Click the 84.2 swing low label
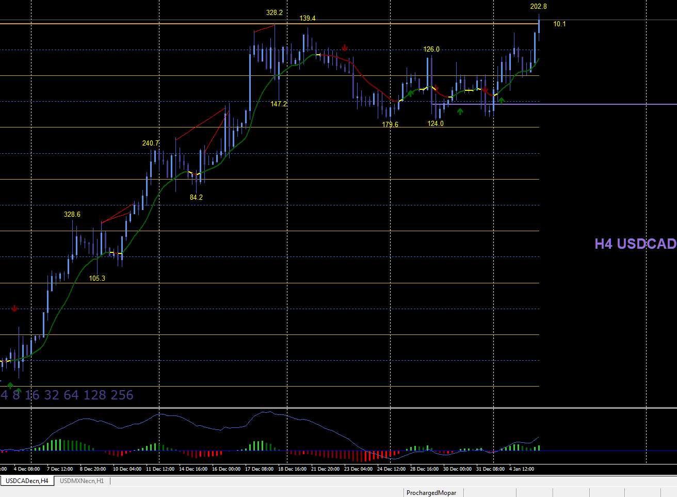Screen dimensions: 677x497 click(x=196, y=197)
